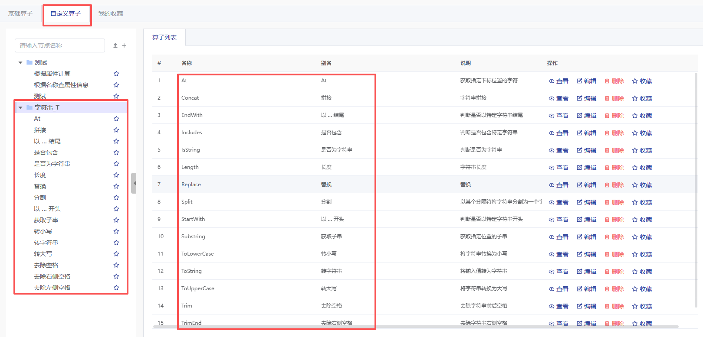Click the plus icon to add node
The height and width of the screenshot is (337, 703).
(124, 45)
